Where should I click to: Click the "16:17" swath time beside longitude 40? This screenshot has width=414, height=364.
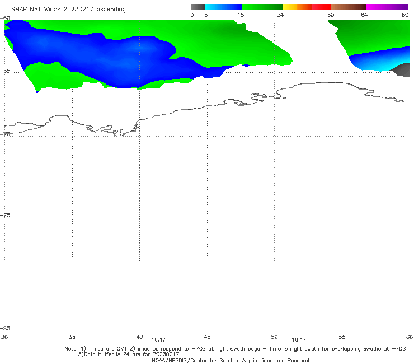coord(158,340)
